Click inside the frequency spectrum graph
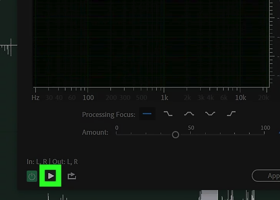The height and width of the screenshot is (200, 280). pos(150,42)
